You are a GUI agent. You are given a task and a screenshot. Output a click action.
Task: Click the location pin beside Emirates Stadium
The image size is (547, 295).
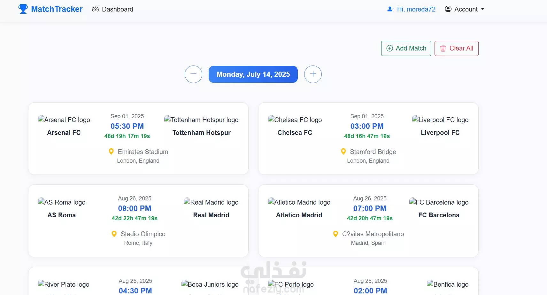[111, 151]
